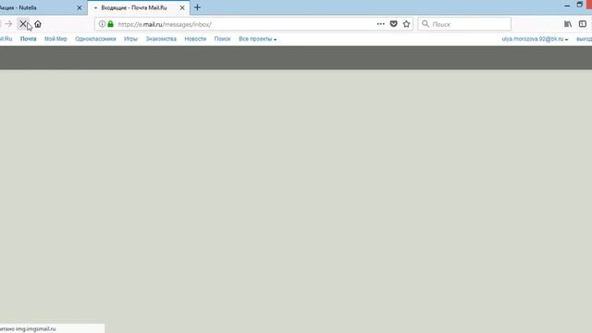Minimize the browser window

(567, 6)
